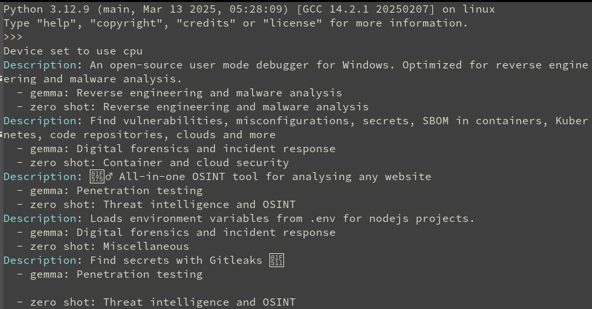Click the "Device set to use cpu" line
The height and width of the screenshot is (309, 592).
coord(73,51)
